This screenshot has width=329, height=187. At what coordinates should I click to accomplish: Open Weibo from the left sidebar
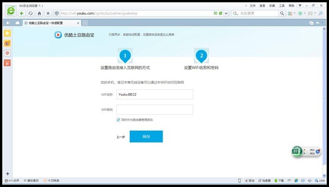coord(7,43)
